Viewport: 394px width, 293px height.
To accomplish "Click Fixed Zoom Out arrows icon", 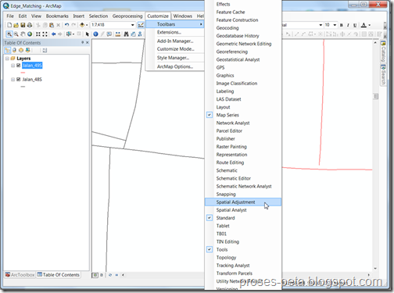I will pyautogui.click(x=45, y=34).
